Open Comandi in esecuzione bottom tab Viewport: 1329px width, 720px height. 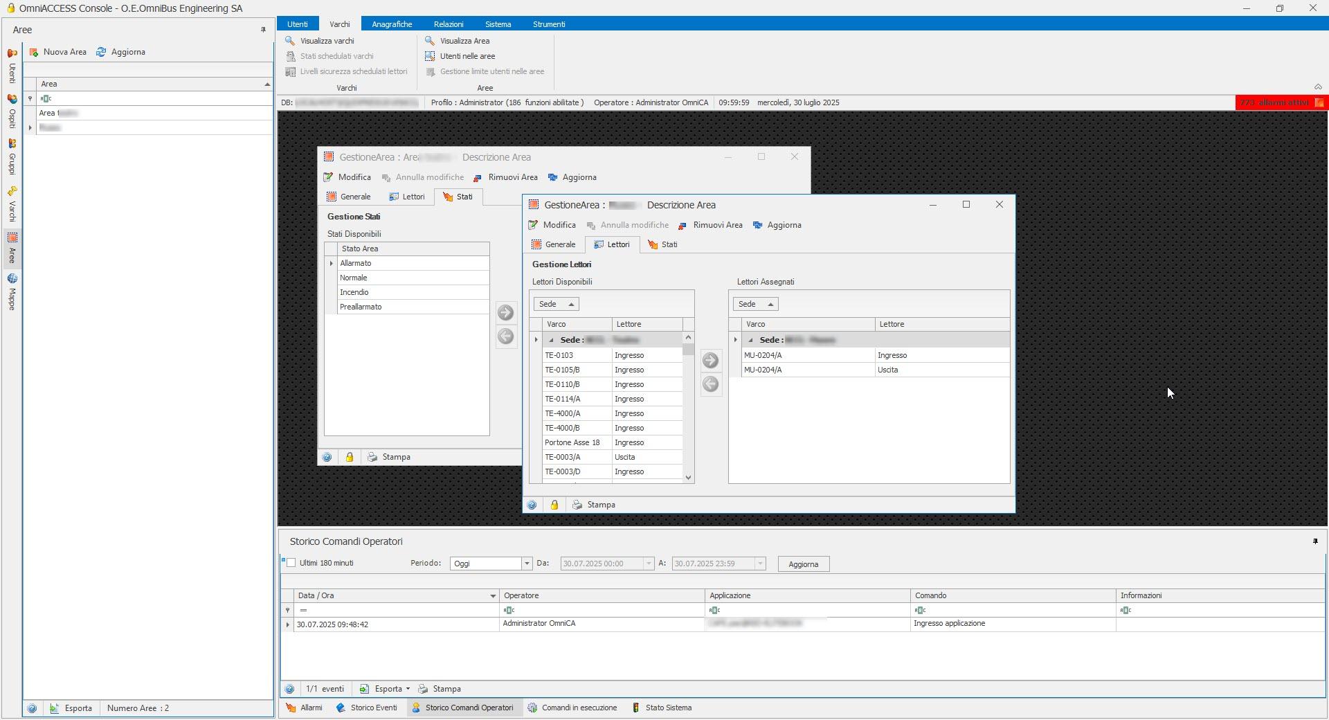[x=572, y=708]
